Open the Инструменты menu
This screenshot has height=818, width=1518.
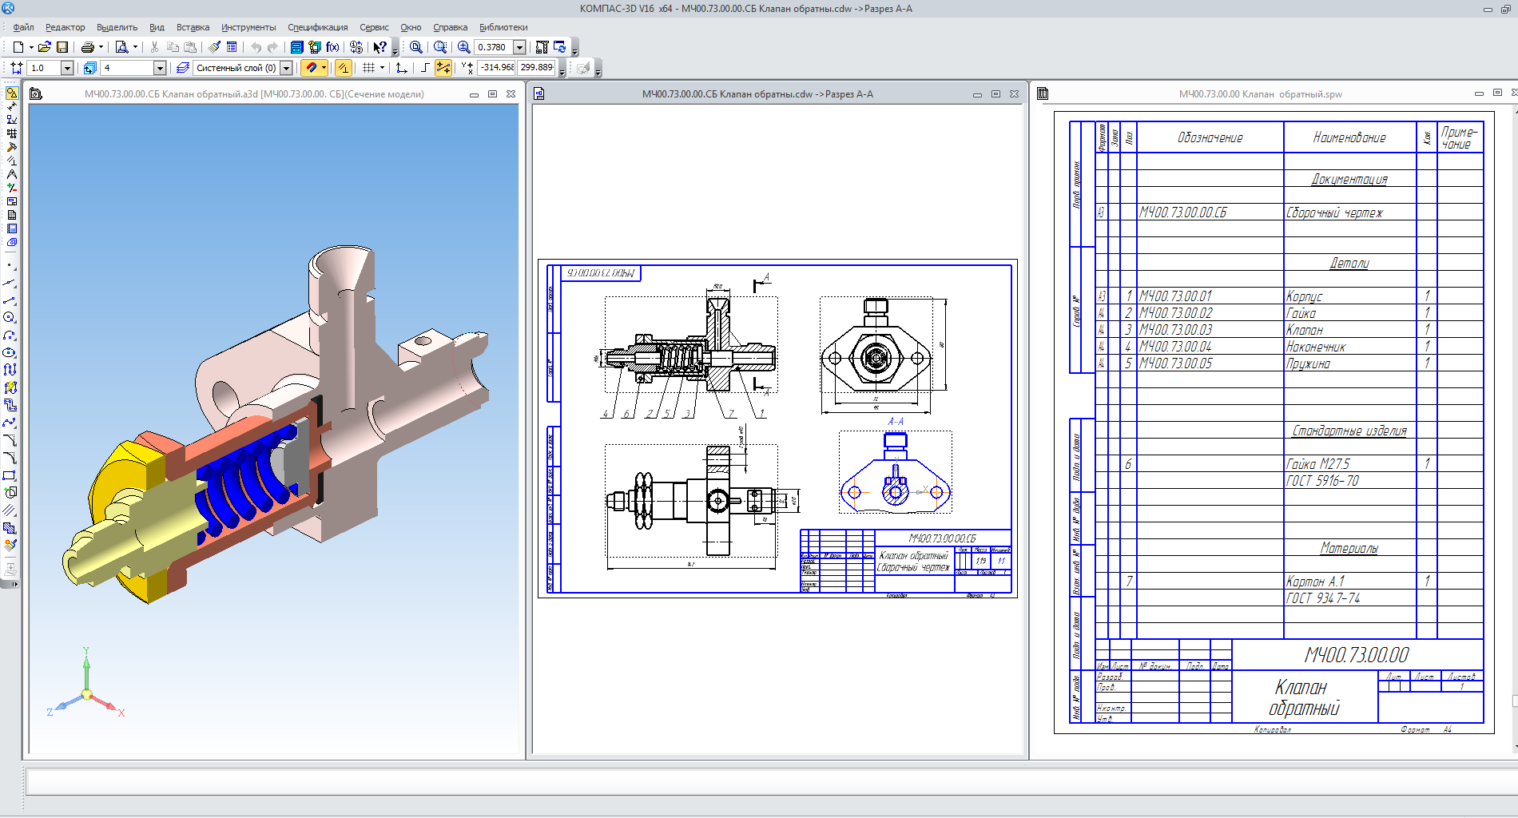[x=248, y=27]
